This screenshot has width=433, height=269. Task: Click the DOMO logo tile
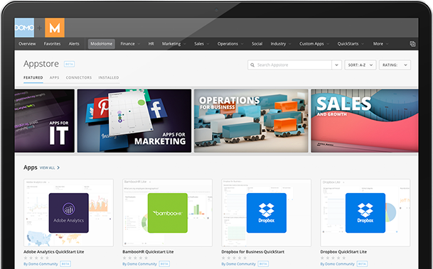coord(24,28)
